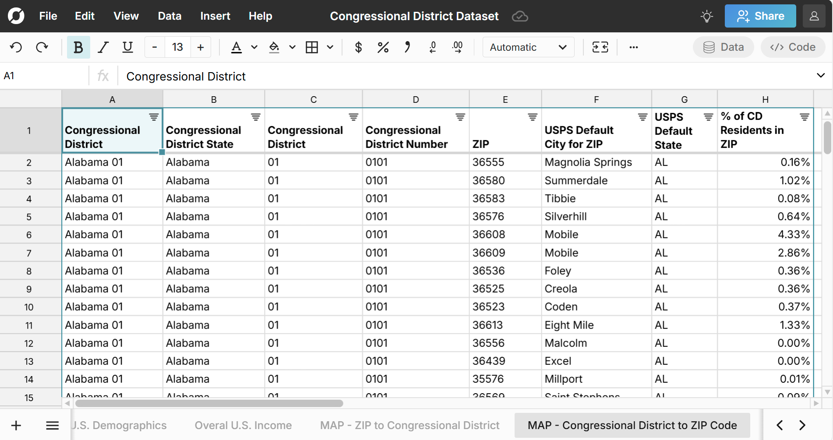
Task: Toggle underline formatting
Action: pyautogui.click(x=127, y=47)
